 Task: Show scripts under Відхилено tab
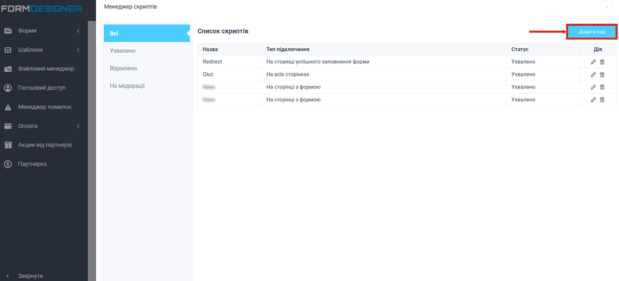pyautogui.click(x=124, y=68)
